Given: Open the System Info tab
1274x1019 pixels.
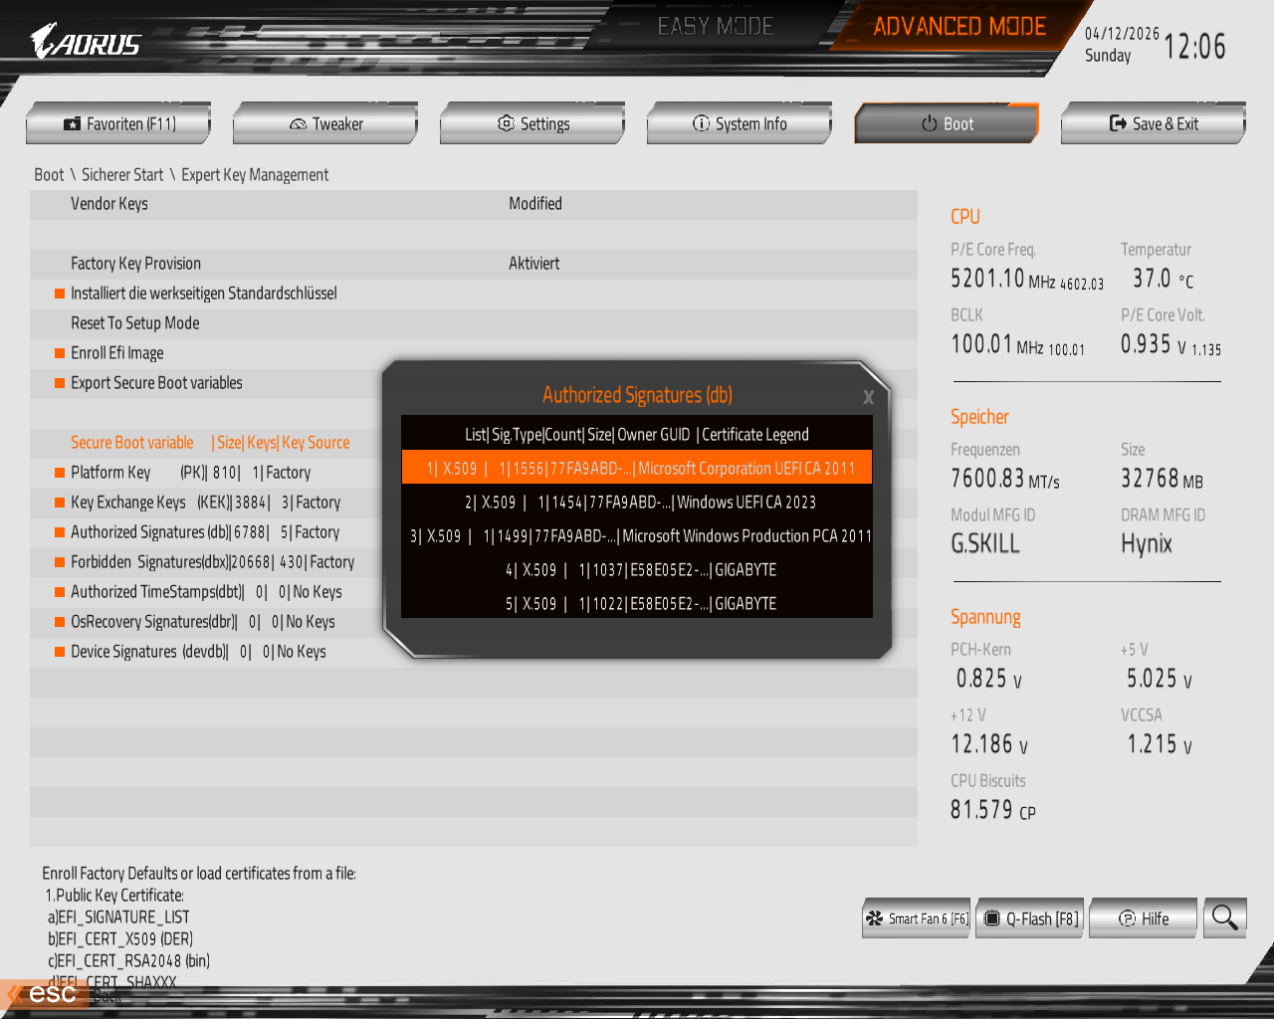Looking at the screenshot, I should tap(740, 123).
